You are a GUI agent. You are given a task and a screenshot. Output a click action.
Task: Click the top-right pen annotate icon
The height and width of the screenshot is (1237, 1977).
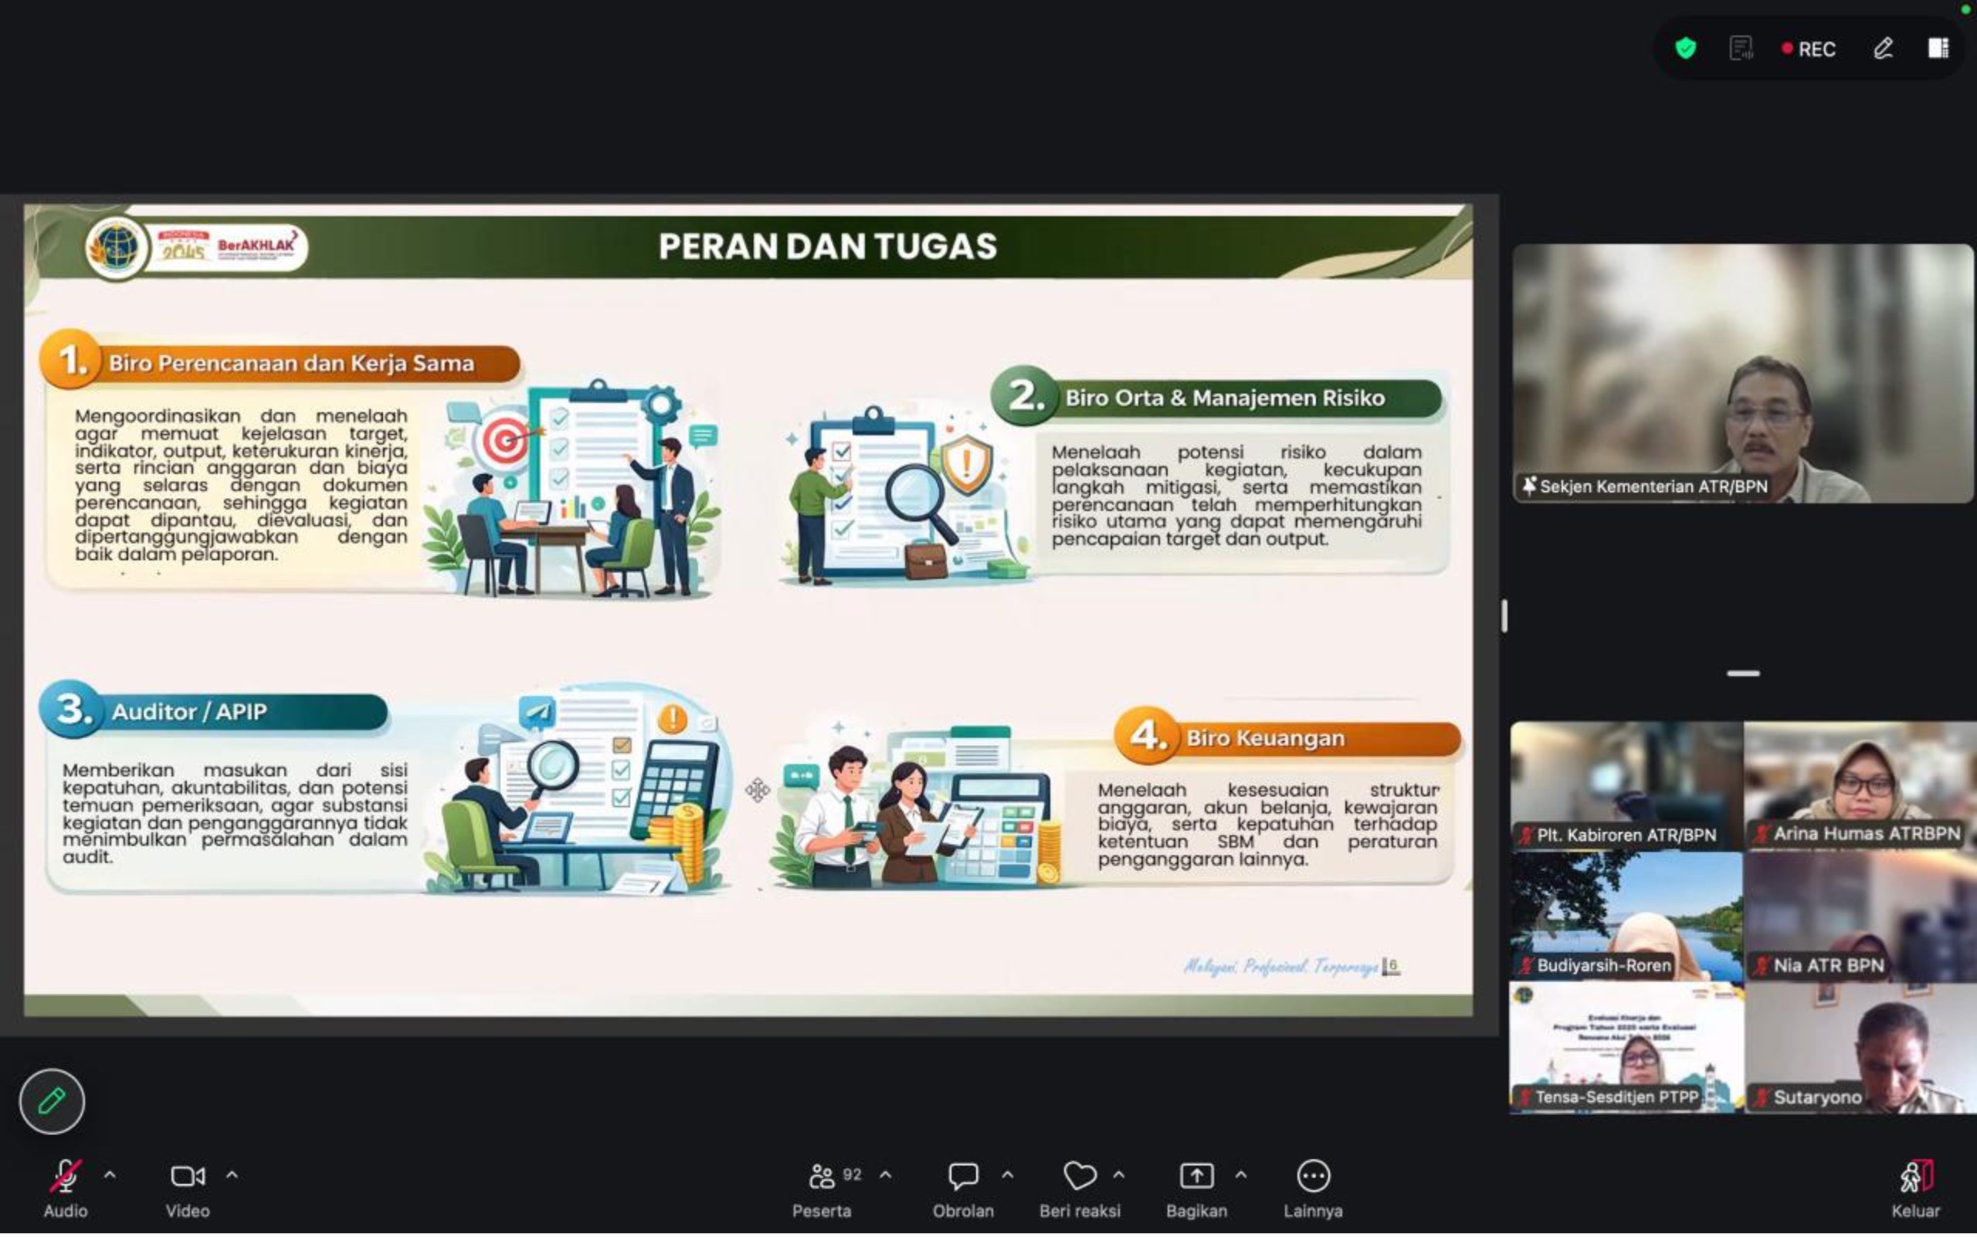point(1883,49)
